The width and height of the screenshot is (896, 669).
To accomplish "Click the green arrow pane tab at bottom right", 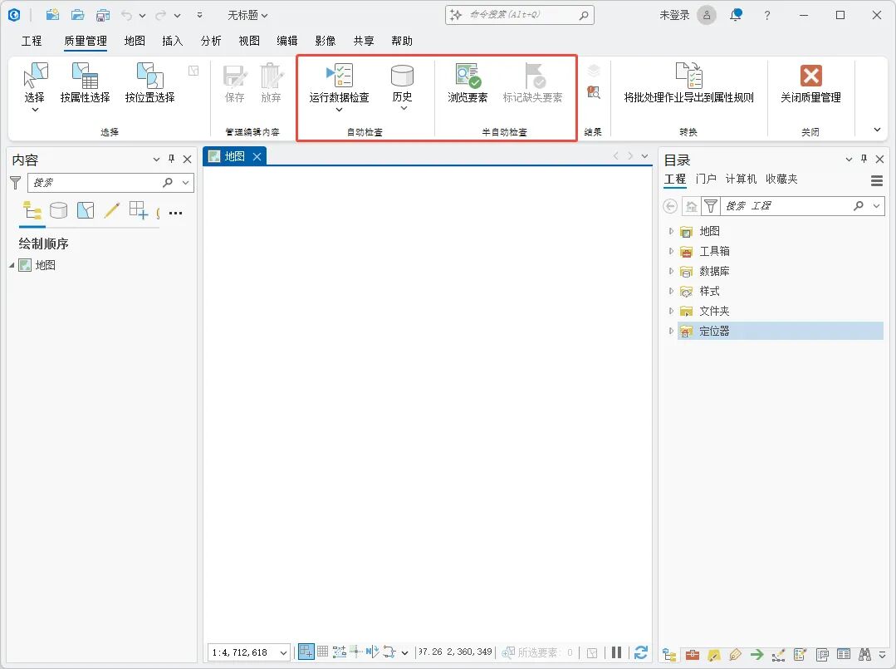I will pos(757,655).
